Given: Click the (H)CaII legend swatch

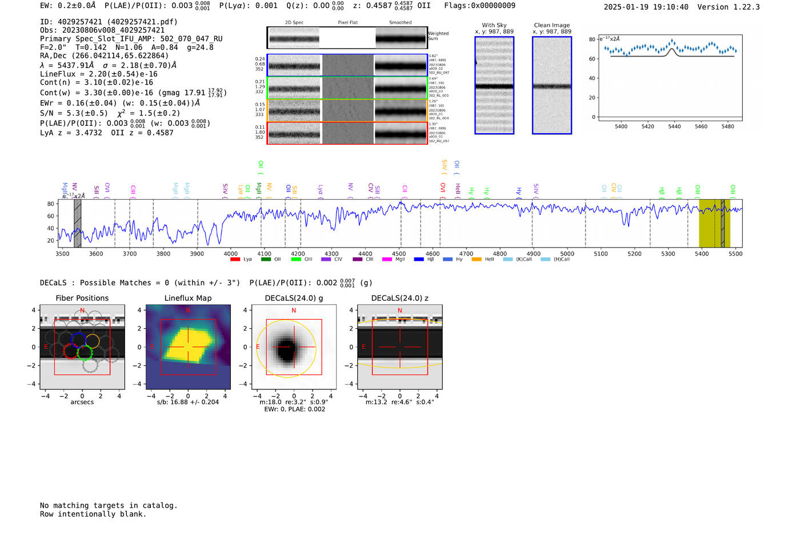Looking at the screenshot, I should [545, 259].
